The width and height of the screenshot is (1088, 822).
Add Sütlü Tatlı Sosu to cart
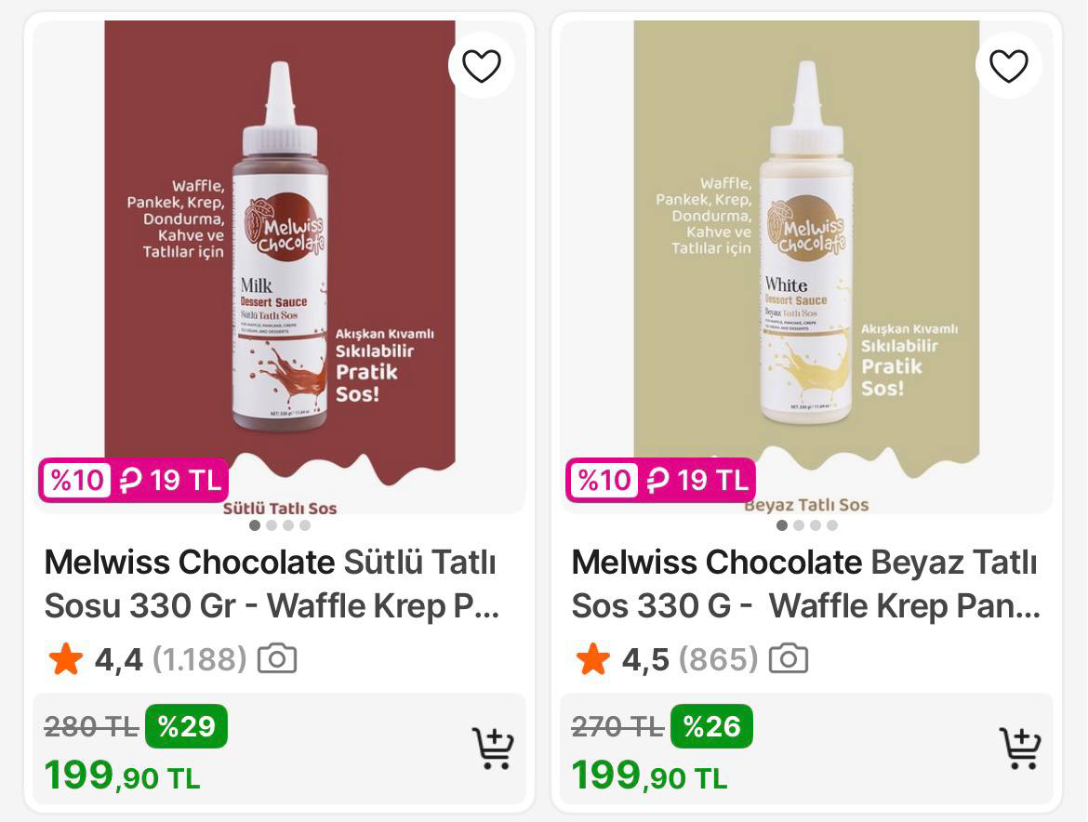pyautogui.click(x=493, y=748)
